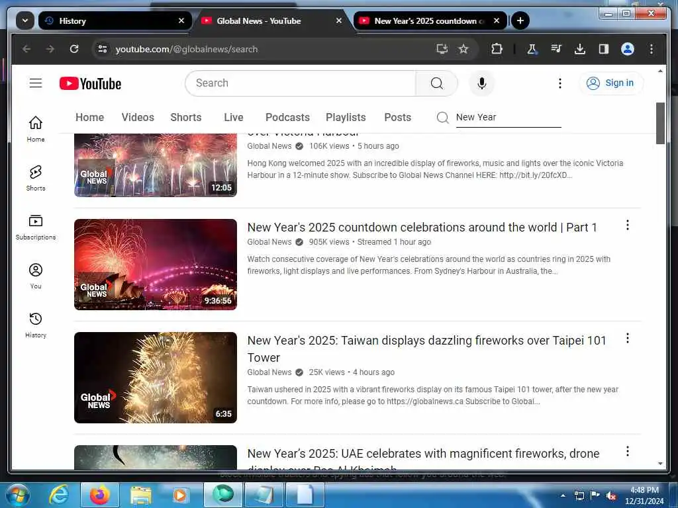Open Chrome Labs flask icon

coord(532,49)
